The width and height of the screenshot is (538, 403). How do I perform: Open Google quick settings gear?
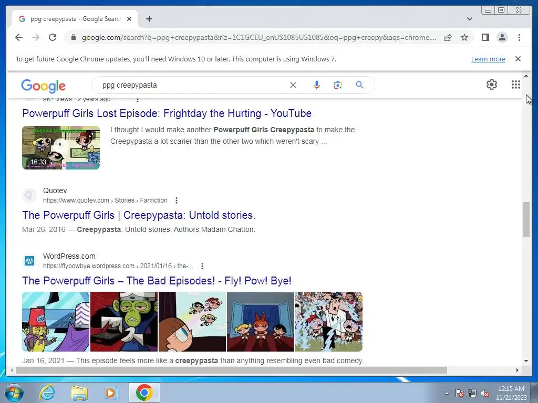[x=492, y=84]
